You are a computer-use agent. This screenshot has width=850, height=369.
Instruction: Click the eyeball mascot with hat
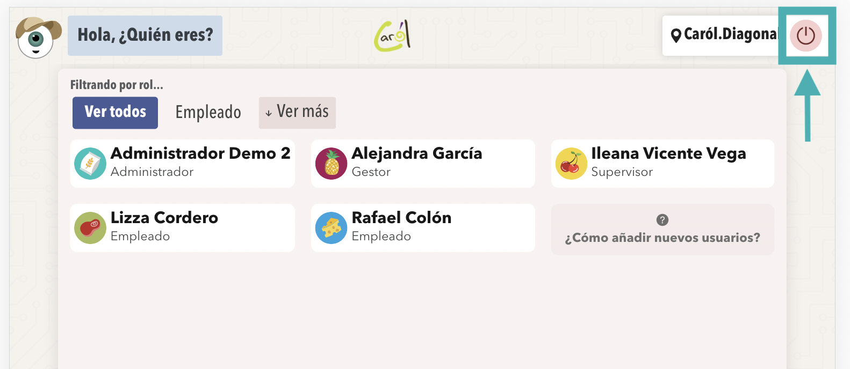37,37
